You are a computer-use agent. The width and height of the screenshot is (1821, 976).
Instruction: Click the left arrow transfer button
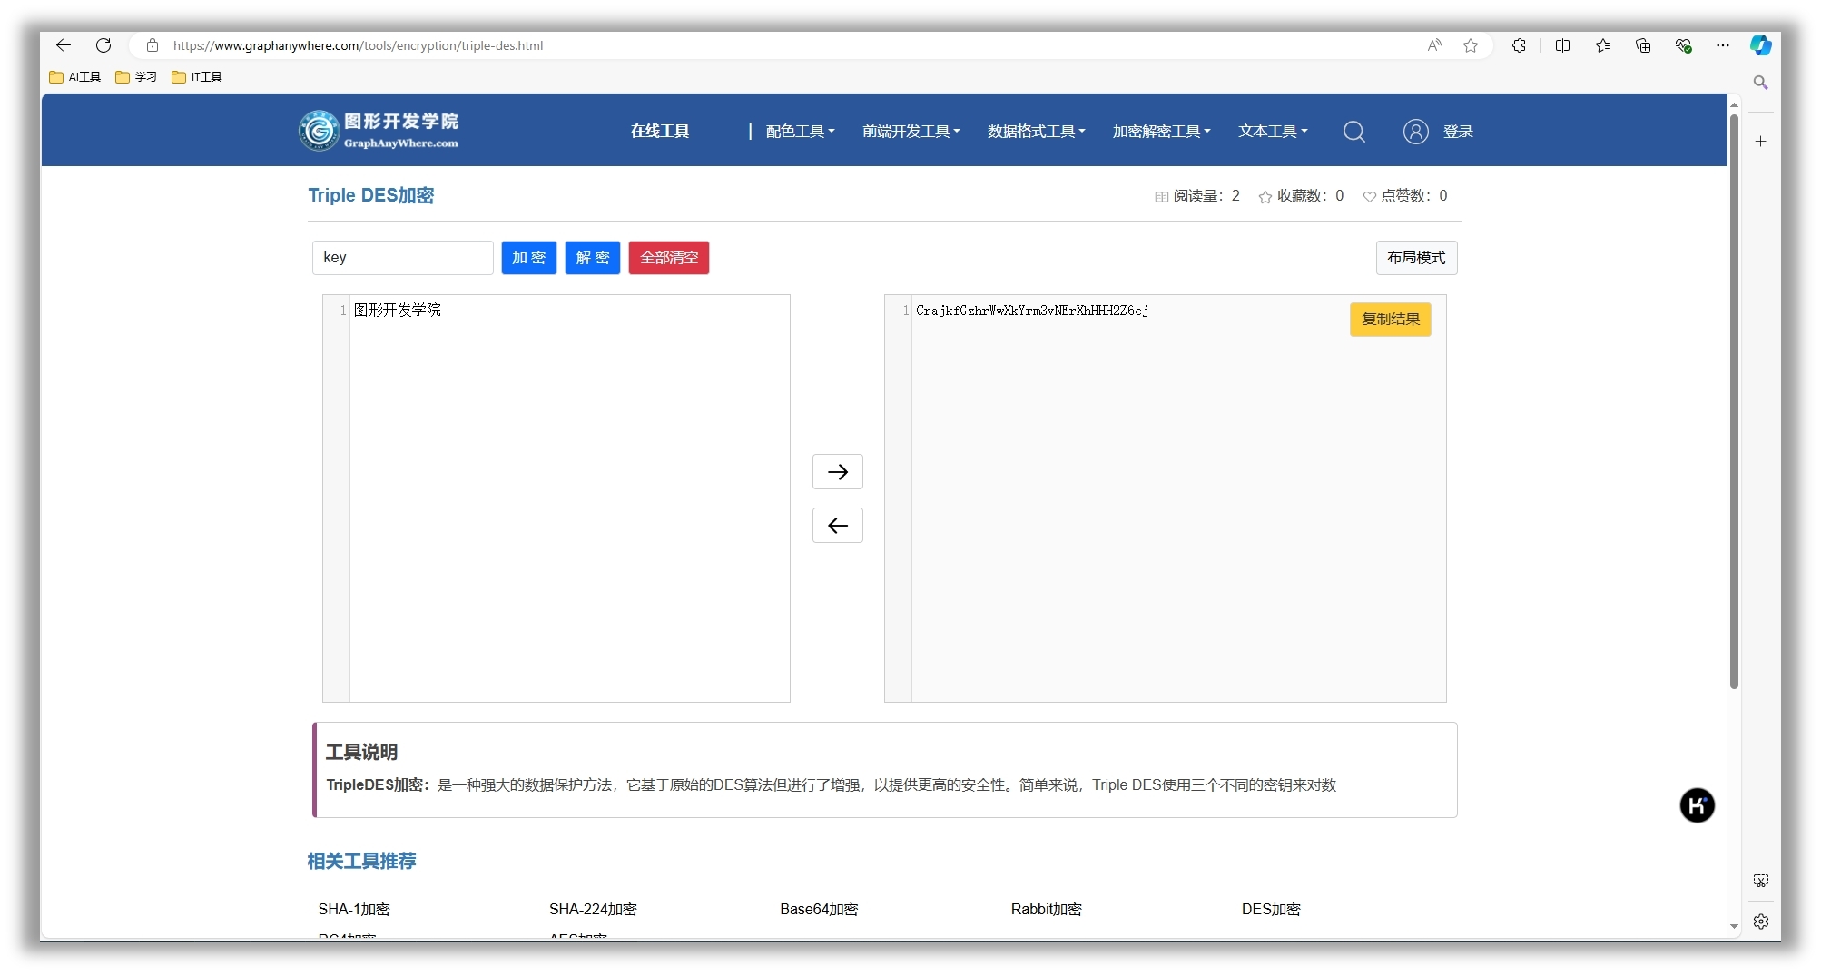point(837,525)
